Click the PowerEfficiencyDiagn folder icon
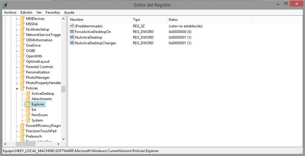Image resolution: width=305 pixels, height=156 pixels. pyautogui.click(x=22, y=126)
